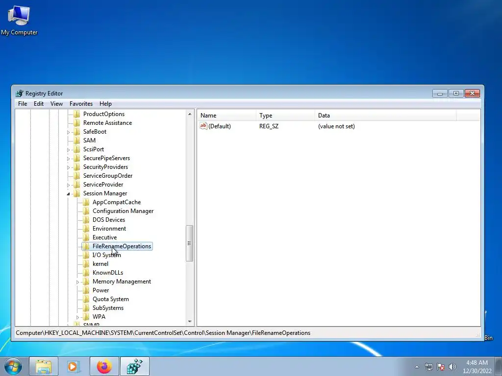Select the FileRenameOperations key
Screen dimensions: 502x376
(x=122, y=246)
